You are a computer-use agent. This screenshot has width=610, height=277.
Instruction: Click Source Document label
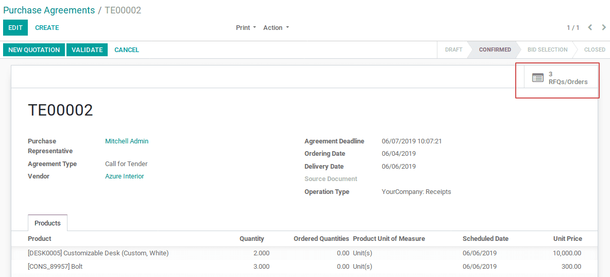click(331, 179)
